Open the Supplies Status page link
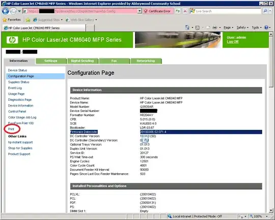Screen dimensions: 275x220 click(x=19, y=82)
